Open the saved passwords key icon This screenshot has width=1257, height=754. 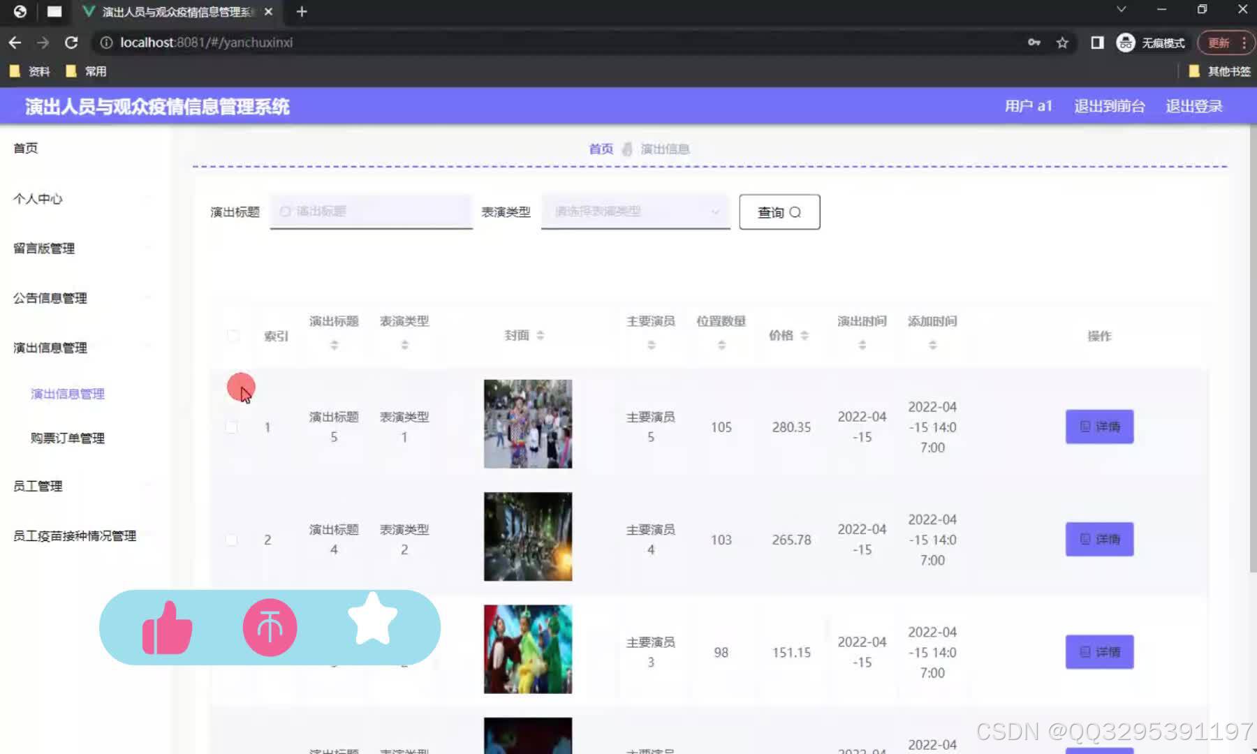[x=1034, y=43]
